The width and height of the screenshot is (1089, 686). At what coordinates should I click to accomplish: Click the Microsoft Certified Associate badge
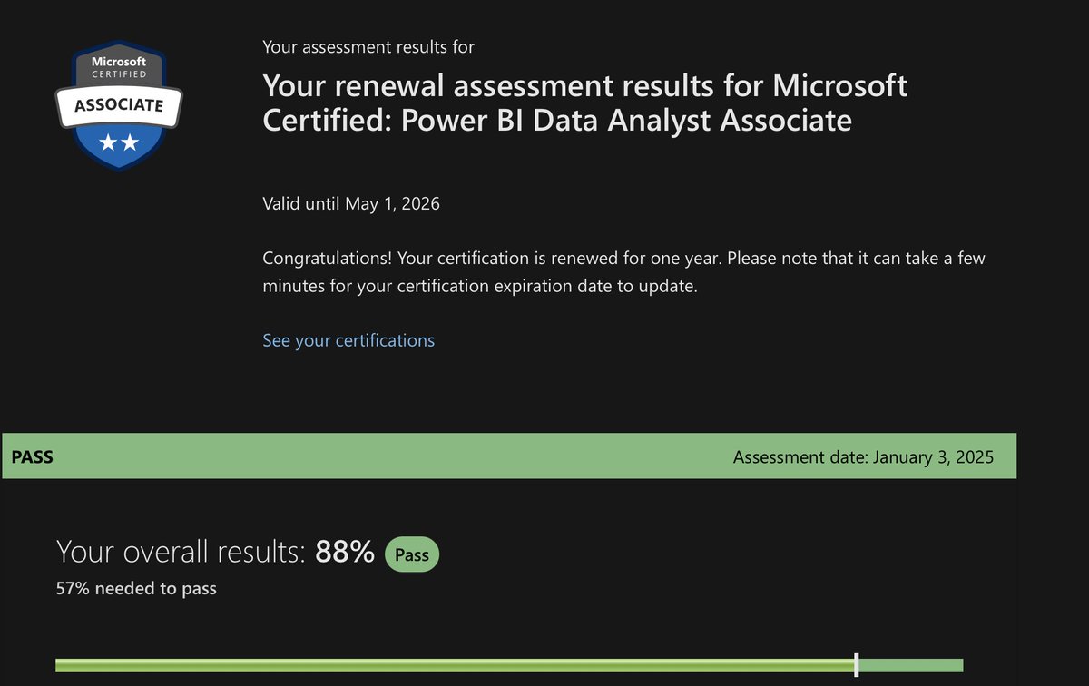coord(119,106)
